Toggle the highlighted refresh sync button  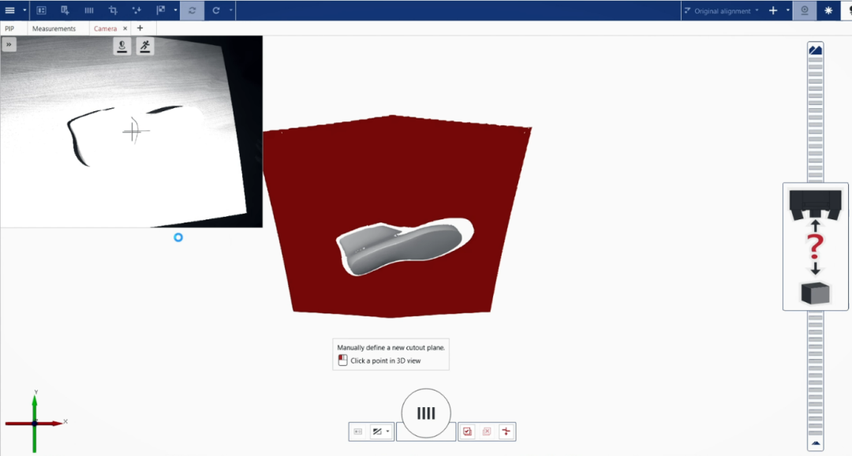tap(192, 10)
